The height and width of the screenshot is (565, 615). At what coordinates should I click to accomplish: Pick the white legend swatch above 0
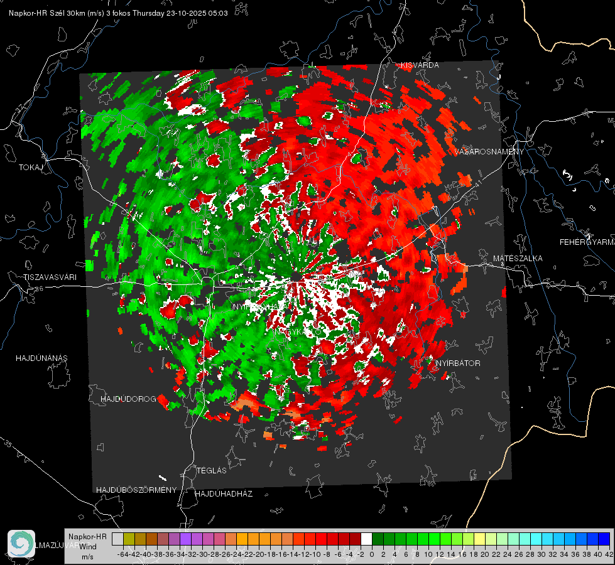366,539
